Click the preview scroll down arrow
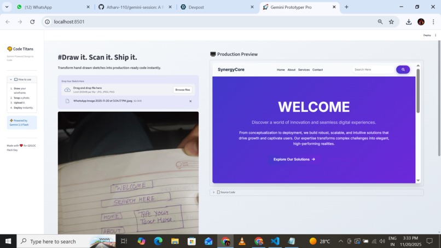 point(418,181)
